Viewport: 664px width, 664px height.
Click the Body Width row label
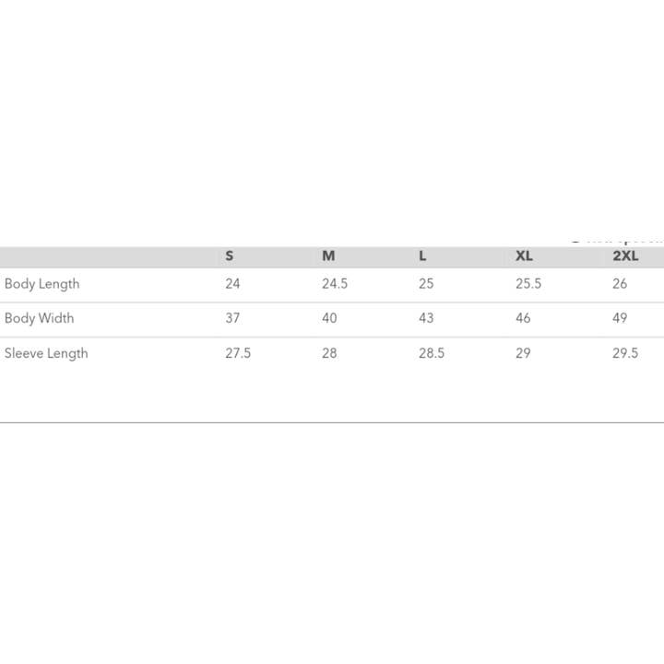(40, 318)
